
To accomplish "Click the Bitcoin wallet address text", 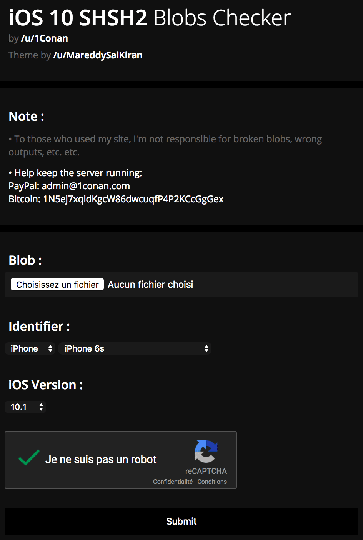I will click(x=133, y=199).
